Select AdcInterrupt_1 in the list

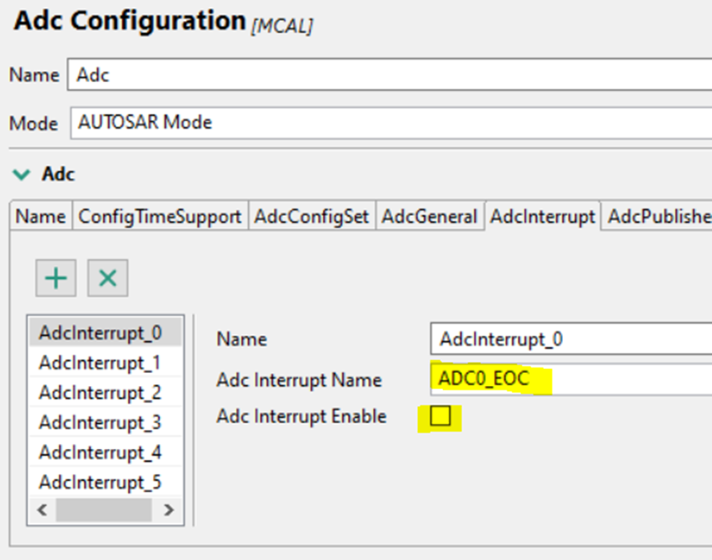click(100, 363)
